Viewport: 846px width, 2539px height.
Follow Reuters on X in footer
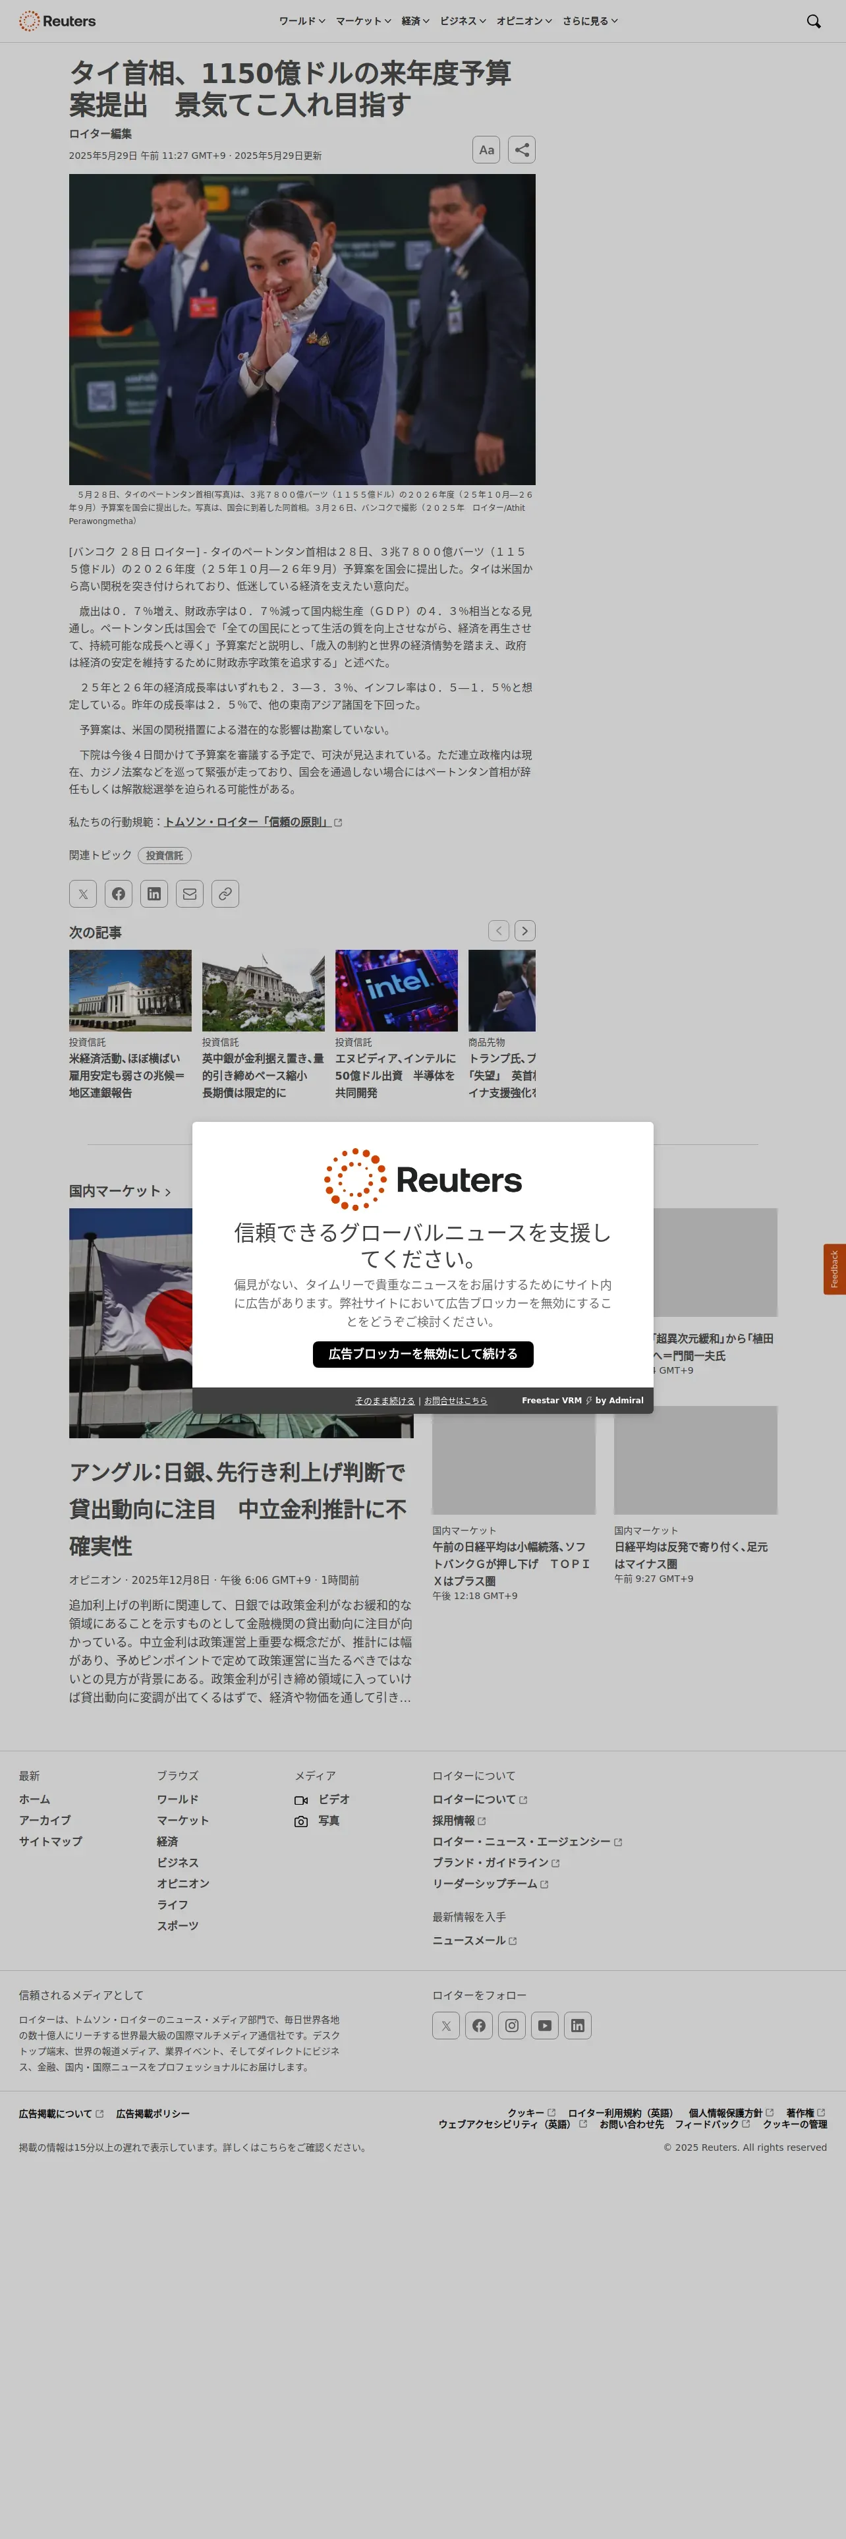point(446,2026)
